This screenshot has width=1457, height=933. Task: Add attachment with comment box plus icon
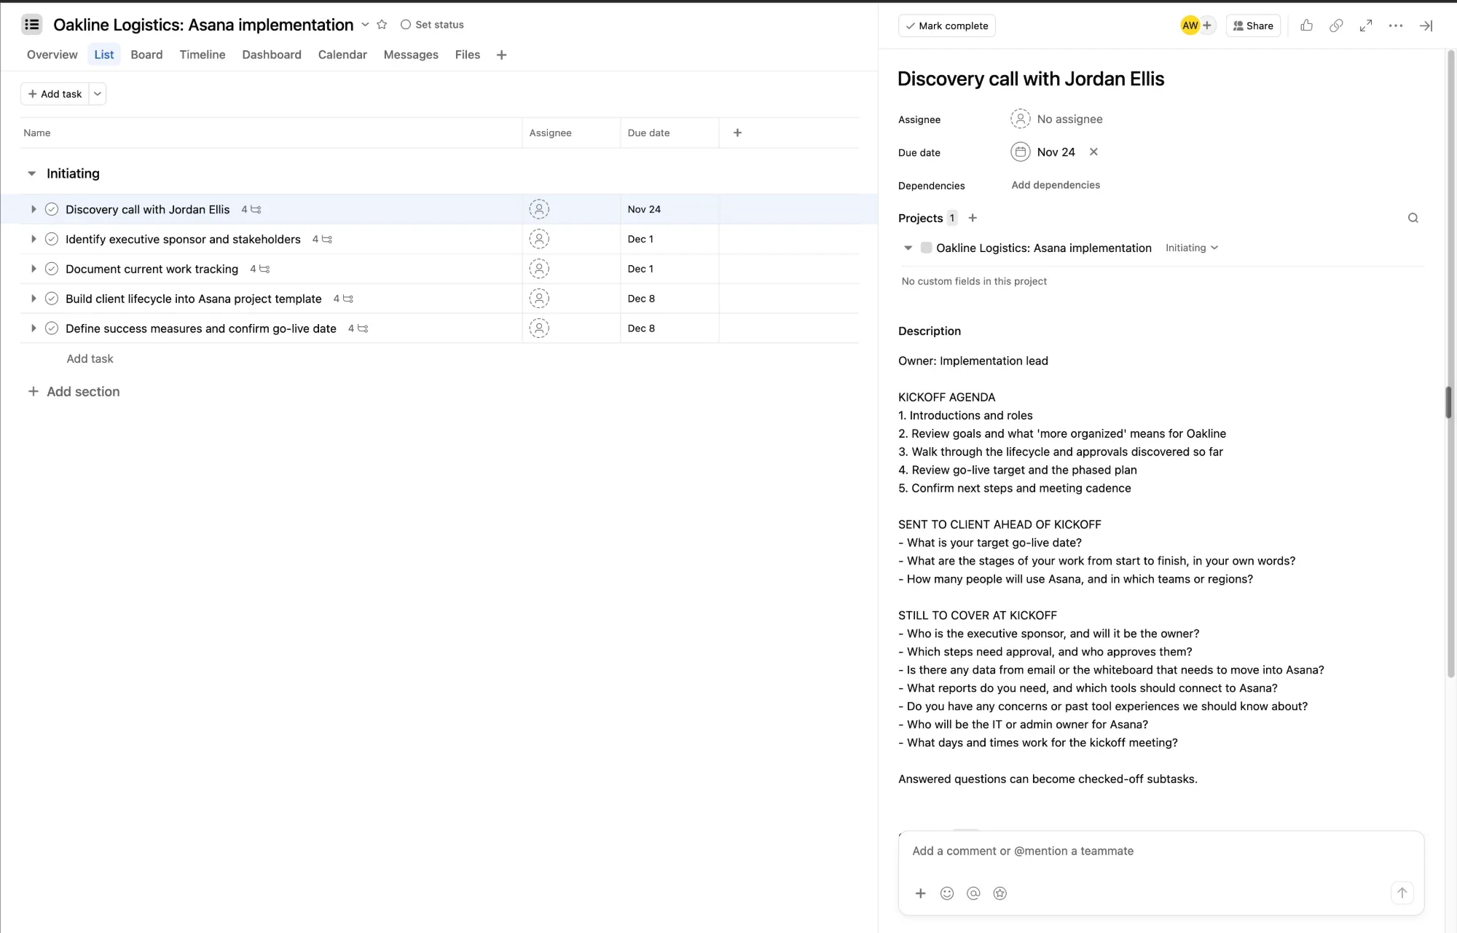921,893
